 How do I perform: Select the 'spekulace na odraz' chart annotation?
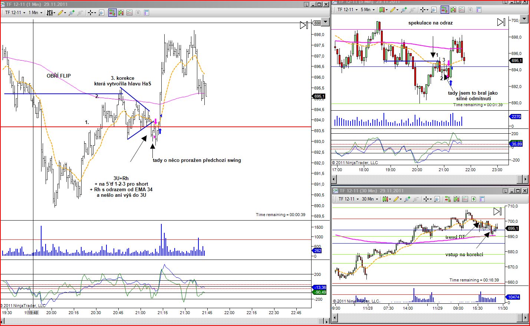coord(430,23)
